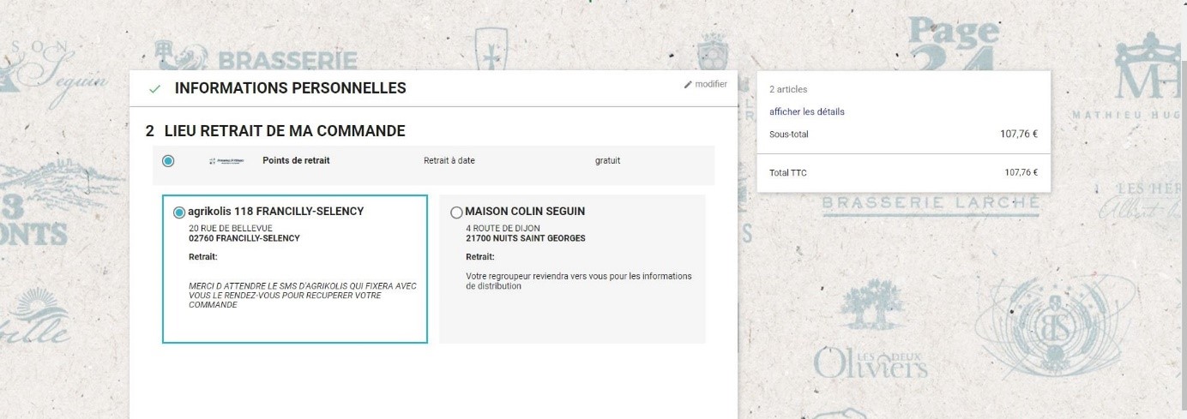Click the Page 24 logo
The width and height of the screenshot is (1187, 419).
click(954, 45)
